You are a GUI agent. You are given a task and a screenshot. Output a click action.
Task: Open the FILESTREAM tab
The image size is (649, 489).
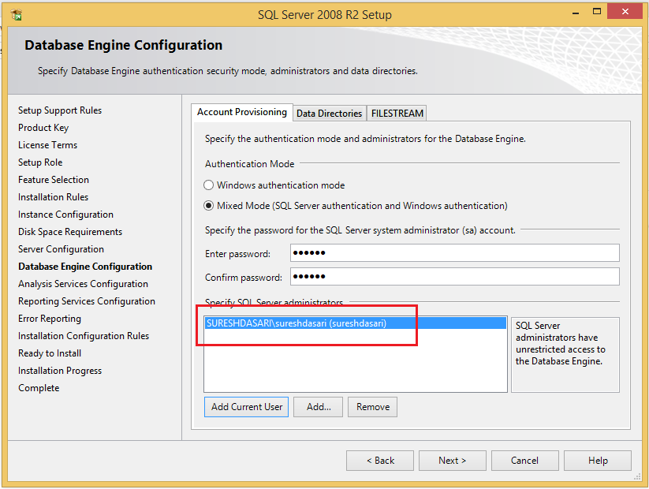(x=396, y=112)
